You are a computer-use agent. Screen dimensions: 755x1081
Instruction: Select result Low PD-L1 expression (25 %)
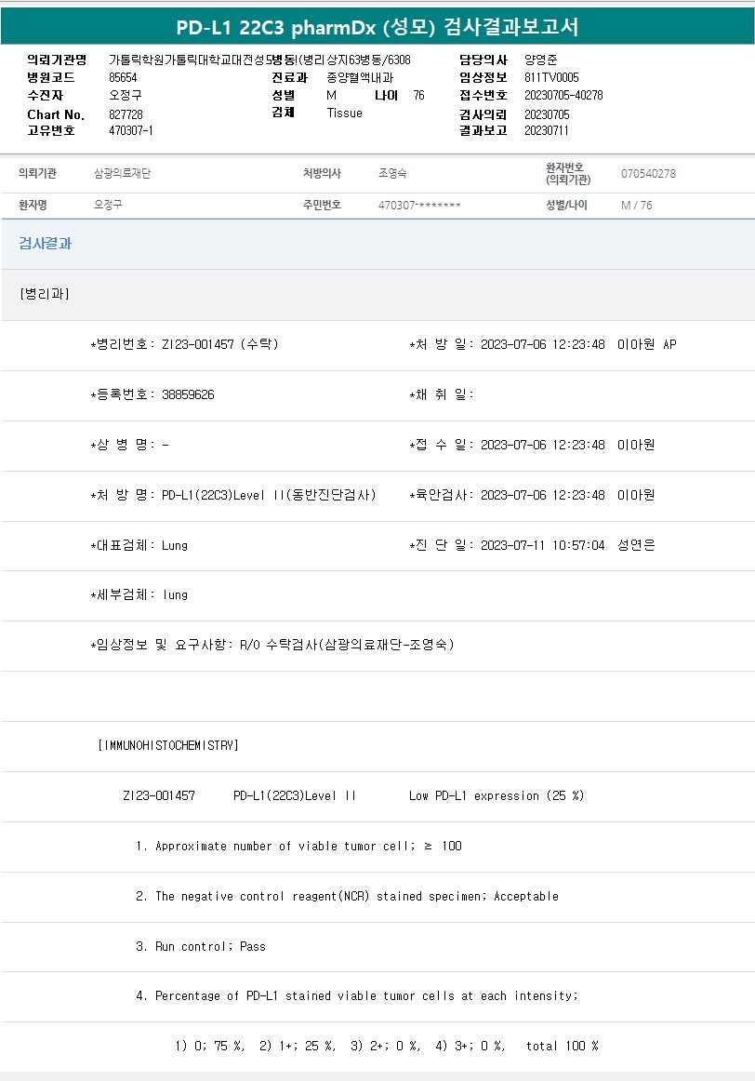497,795
